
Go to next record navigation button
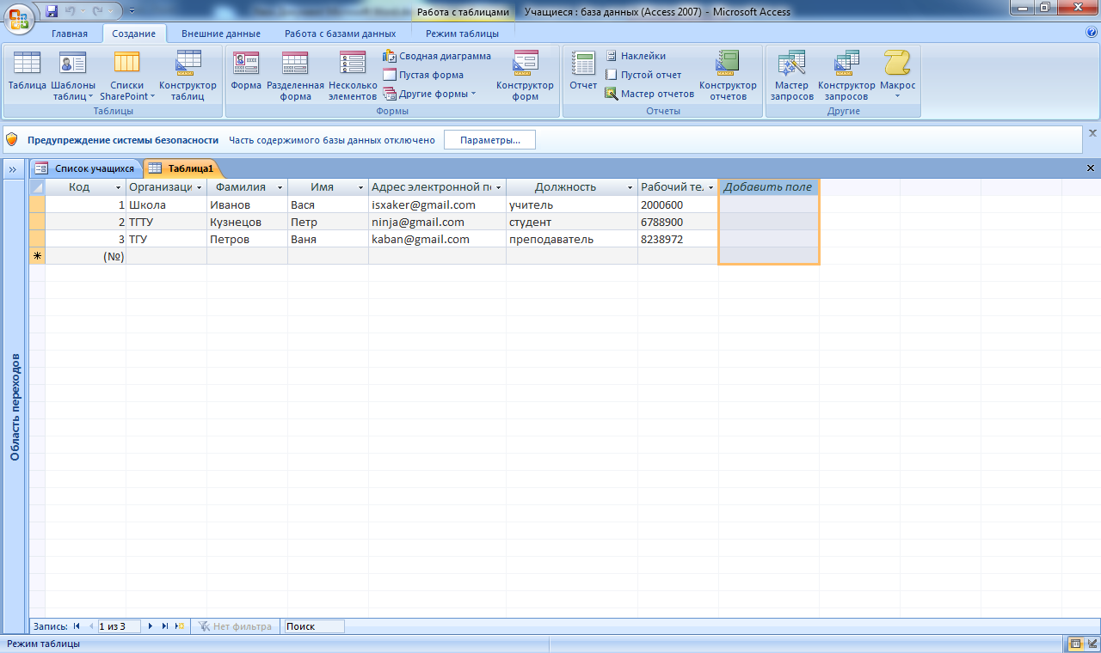[x=151, y=626]
